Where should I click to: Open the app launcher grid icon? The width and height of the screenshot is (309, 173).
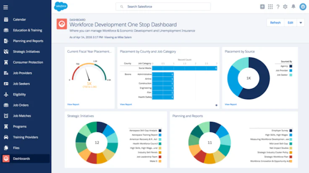click(x=270, y=7)
